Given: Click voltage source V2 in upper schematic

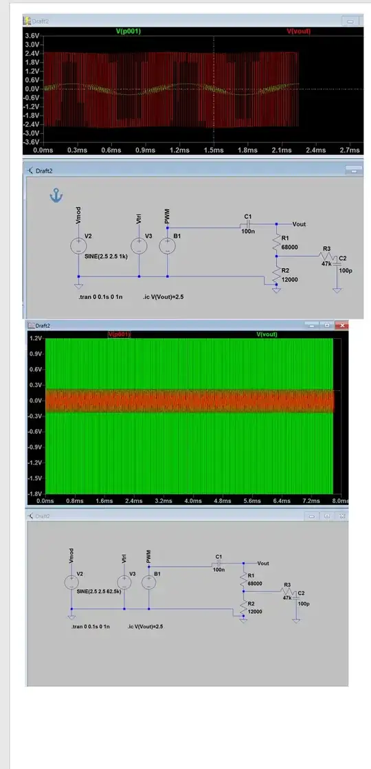Looking at the screenshot, I should [78, 246].
